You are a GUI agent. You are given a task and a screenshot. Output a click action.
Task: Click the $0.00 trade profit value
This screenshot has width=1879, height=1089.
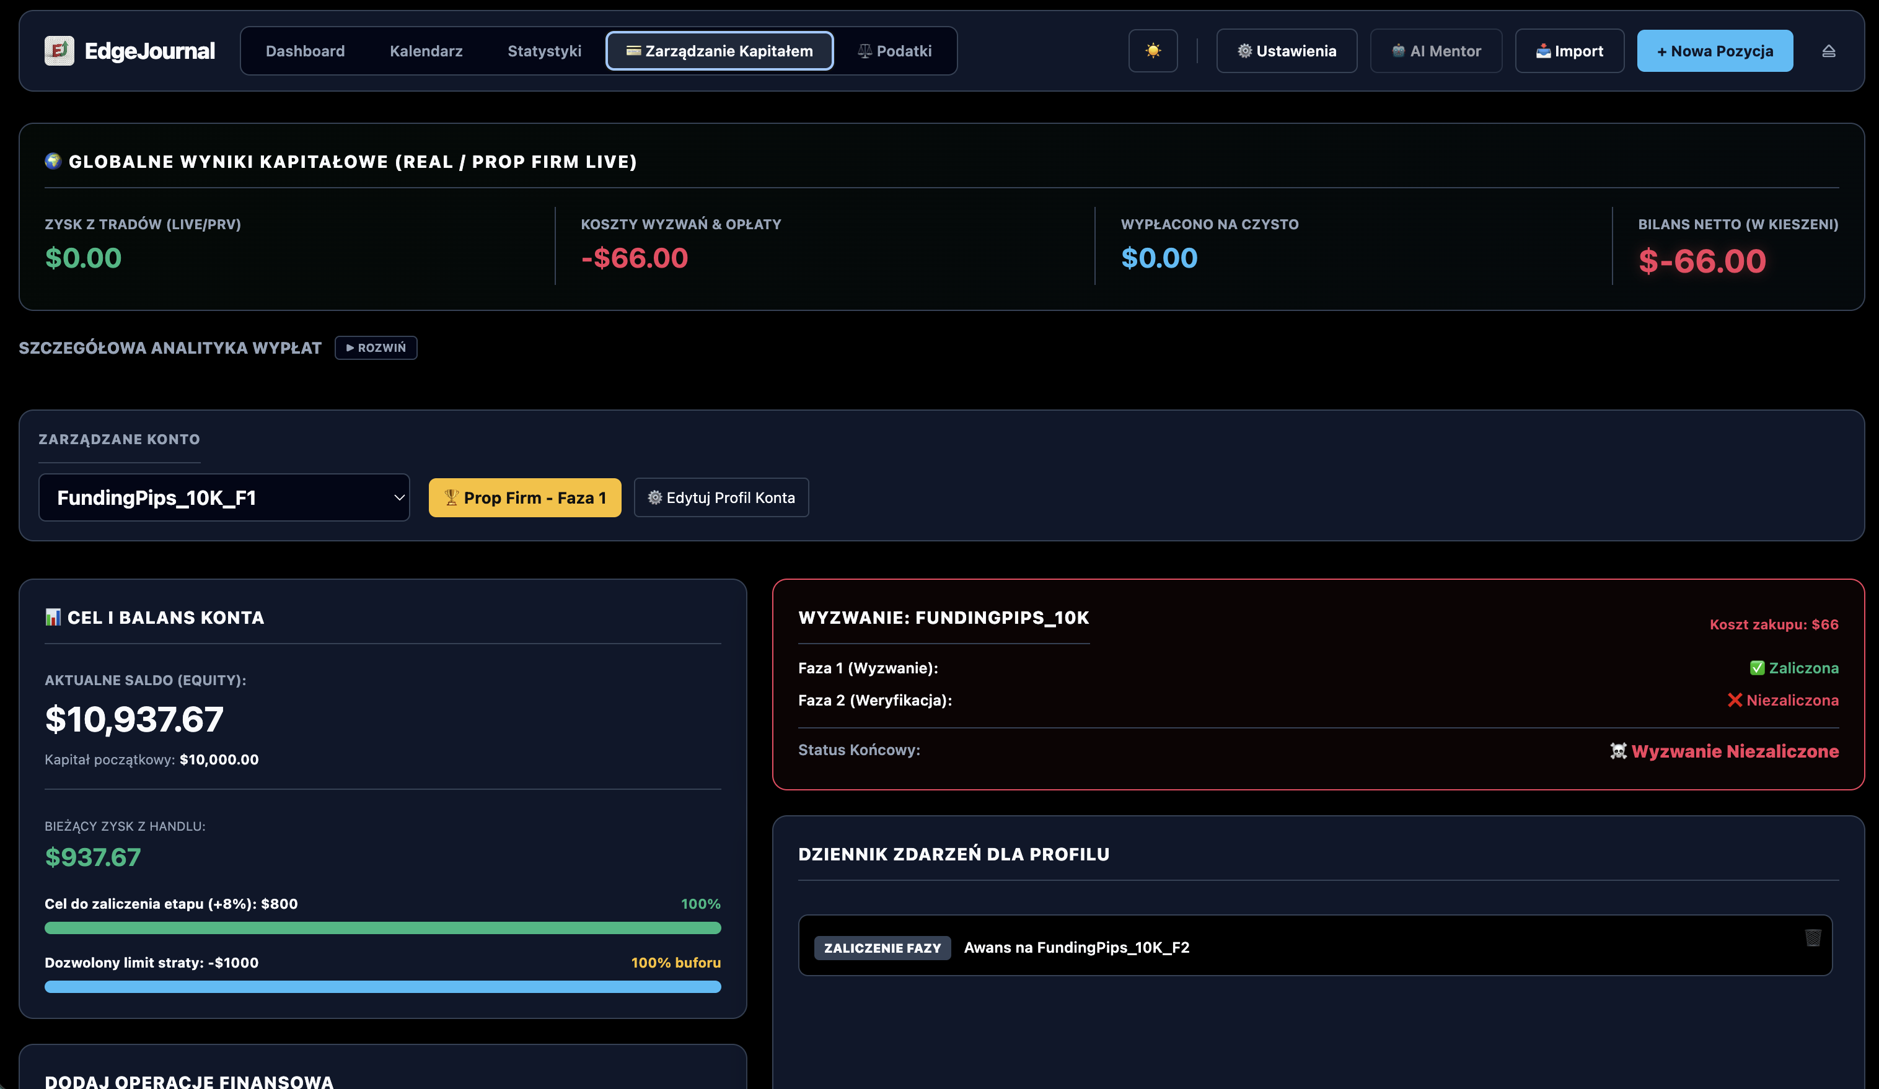pos(83,258)
